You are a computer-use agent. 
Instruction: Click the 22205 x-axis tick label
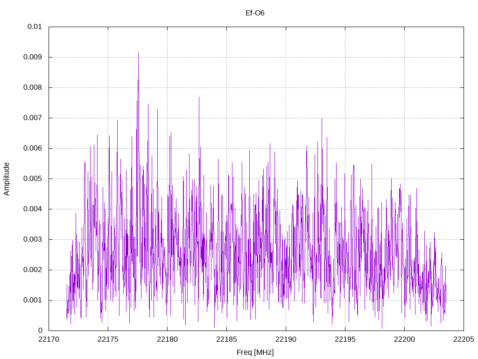pos(464,339)
